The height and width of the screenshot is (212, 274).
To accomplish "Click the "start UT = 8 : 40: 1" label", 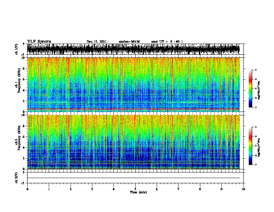I will (x=167, y=42).
